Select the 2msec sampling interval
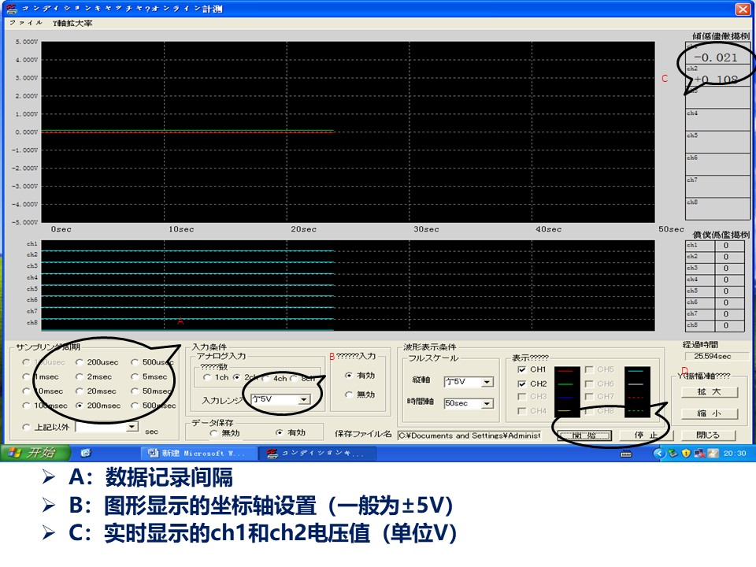756x567 pixels. (80, 376)
